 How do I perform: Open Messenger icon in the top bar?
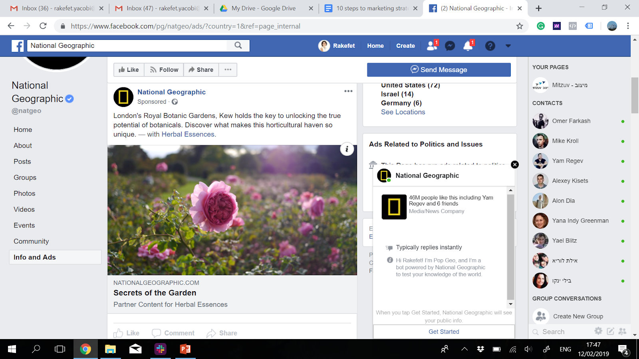pyautogui.click(x=450, y=46)
